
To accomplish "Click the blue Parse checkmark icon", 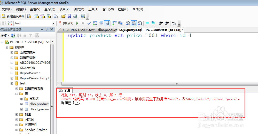I will [x=89, y=23].
